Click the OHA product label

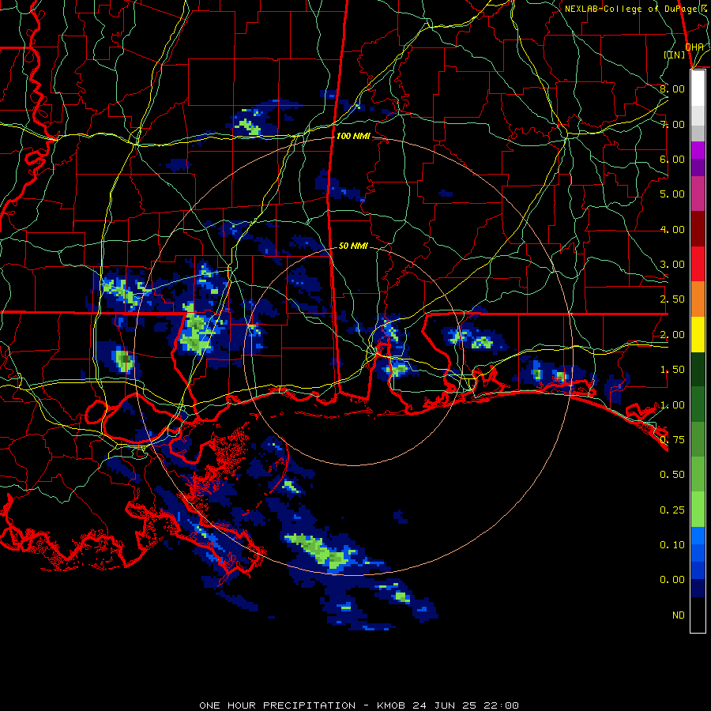click(x=694, y=47)
